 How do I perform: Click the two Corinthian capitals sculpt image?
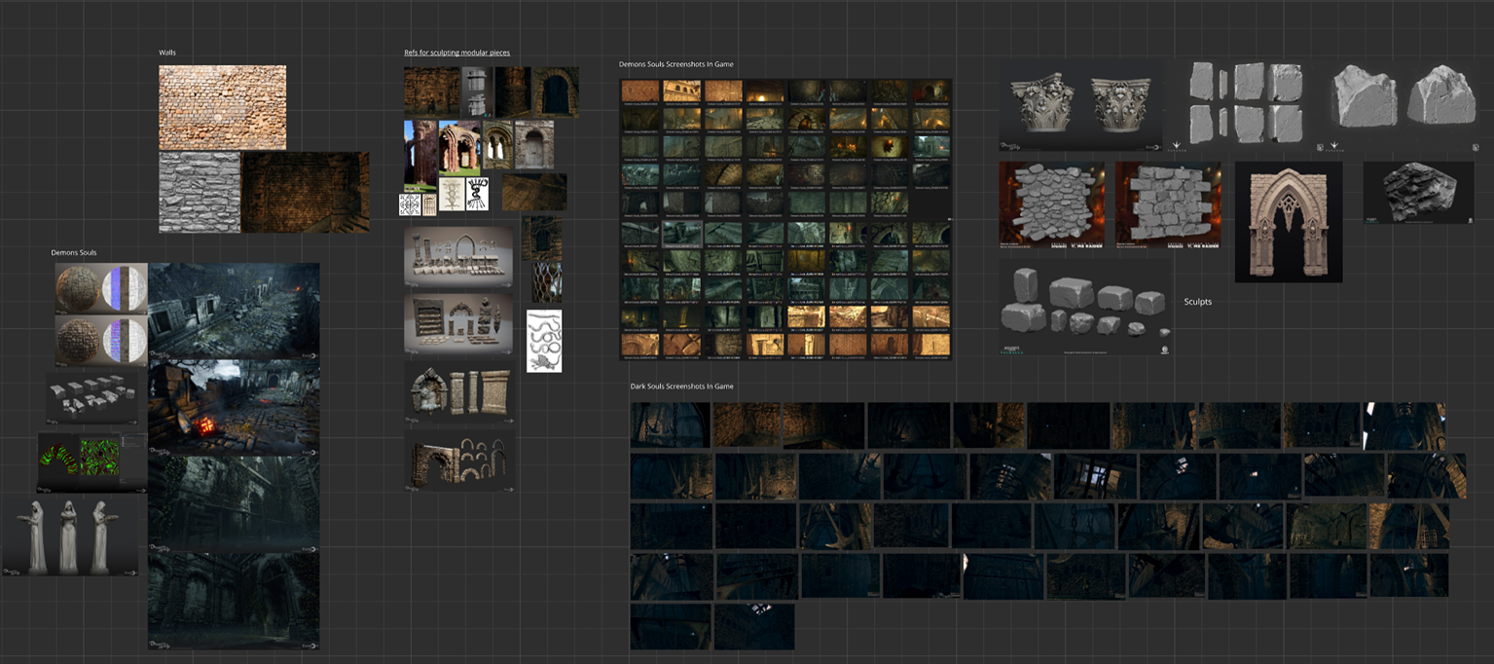point(1080,105)
